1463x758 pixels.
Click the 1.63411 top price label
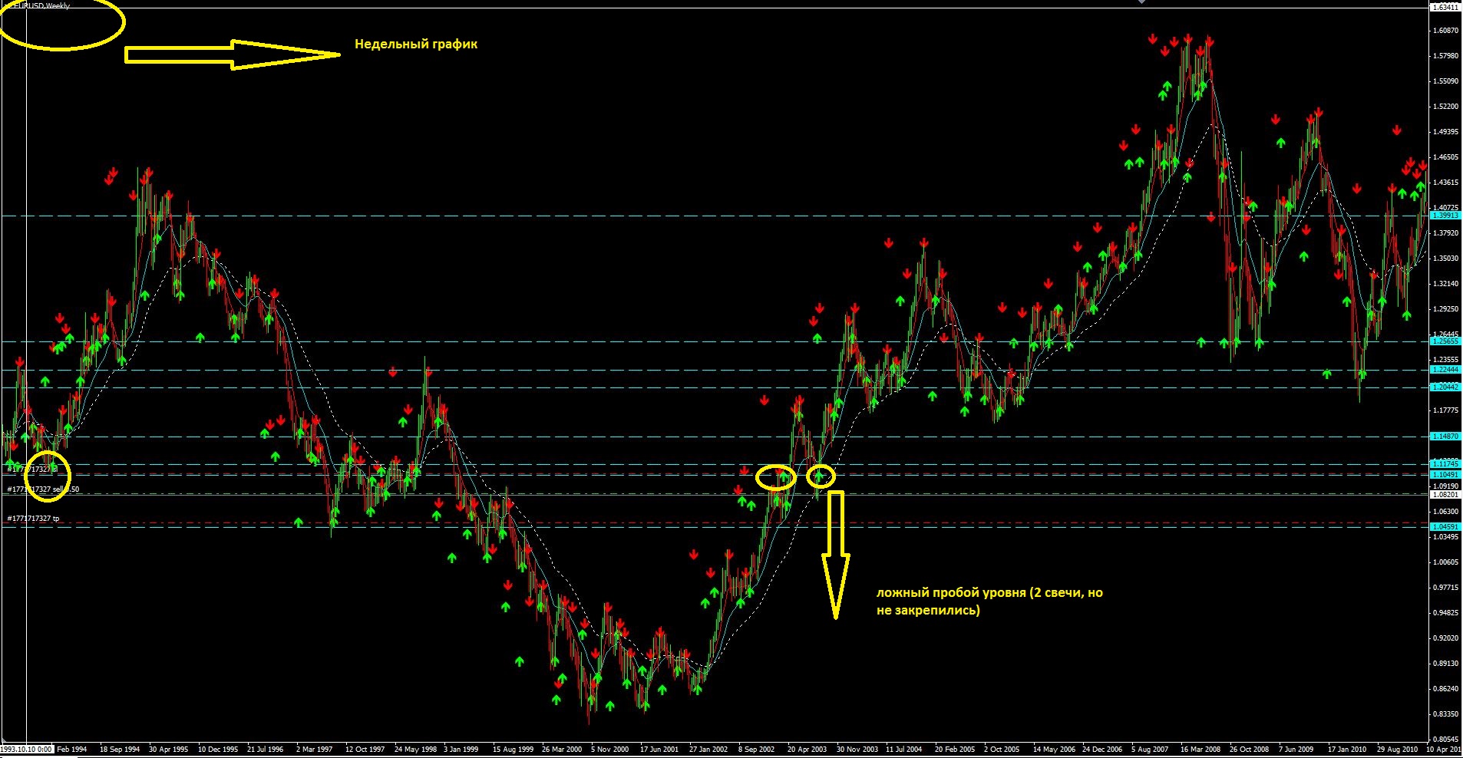(x=1445, y=7)
